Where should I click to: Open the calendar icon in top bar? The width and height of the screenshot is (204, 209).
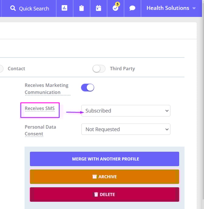coord(98,8)
